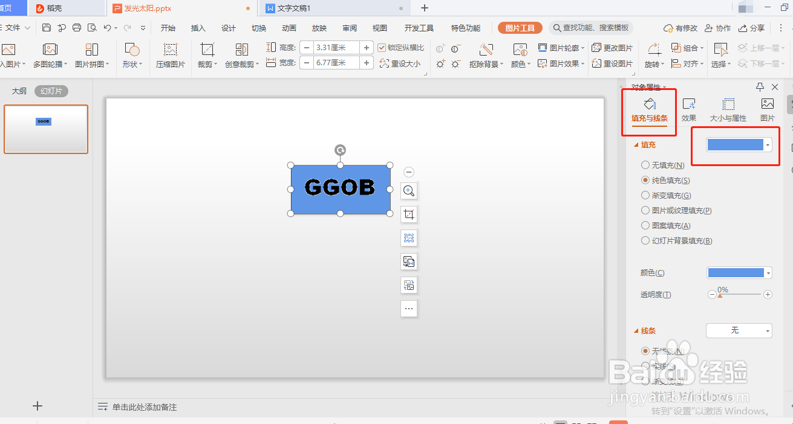Click the Undo arrow icon
793x424 pixels.
(107, 28)
